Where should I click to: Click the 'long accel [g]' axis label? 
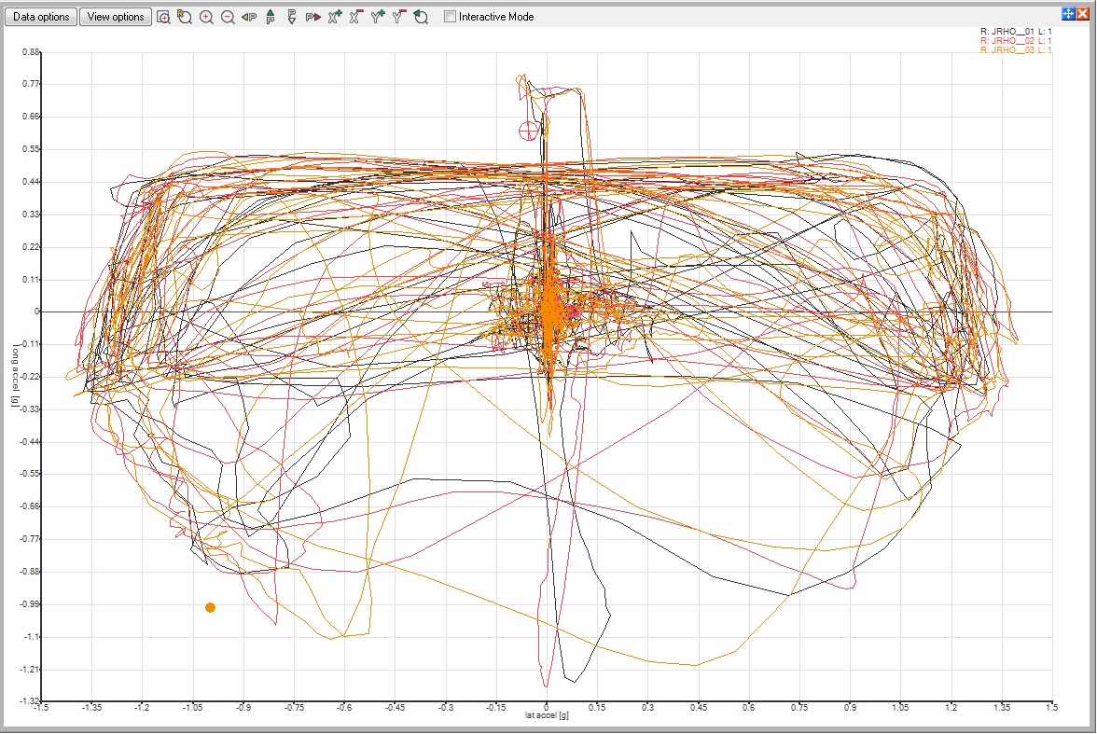15,375
